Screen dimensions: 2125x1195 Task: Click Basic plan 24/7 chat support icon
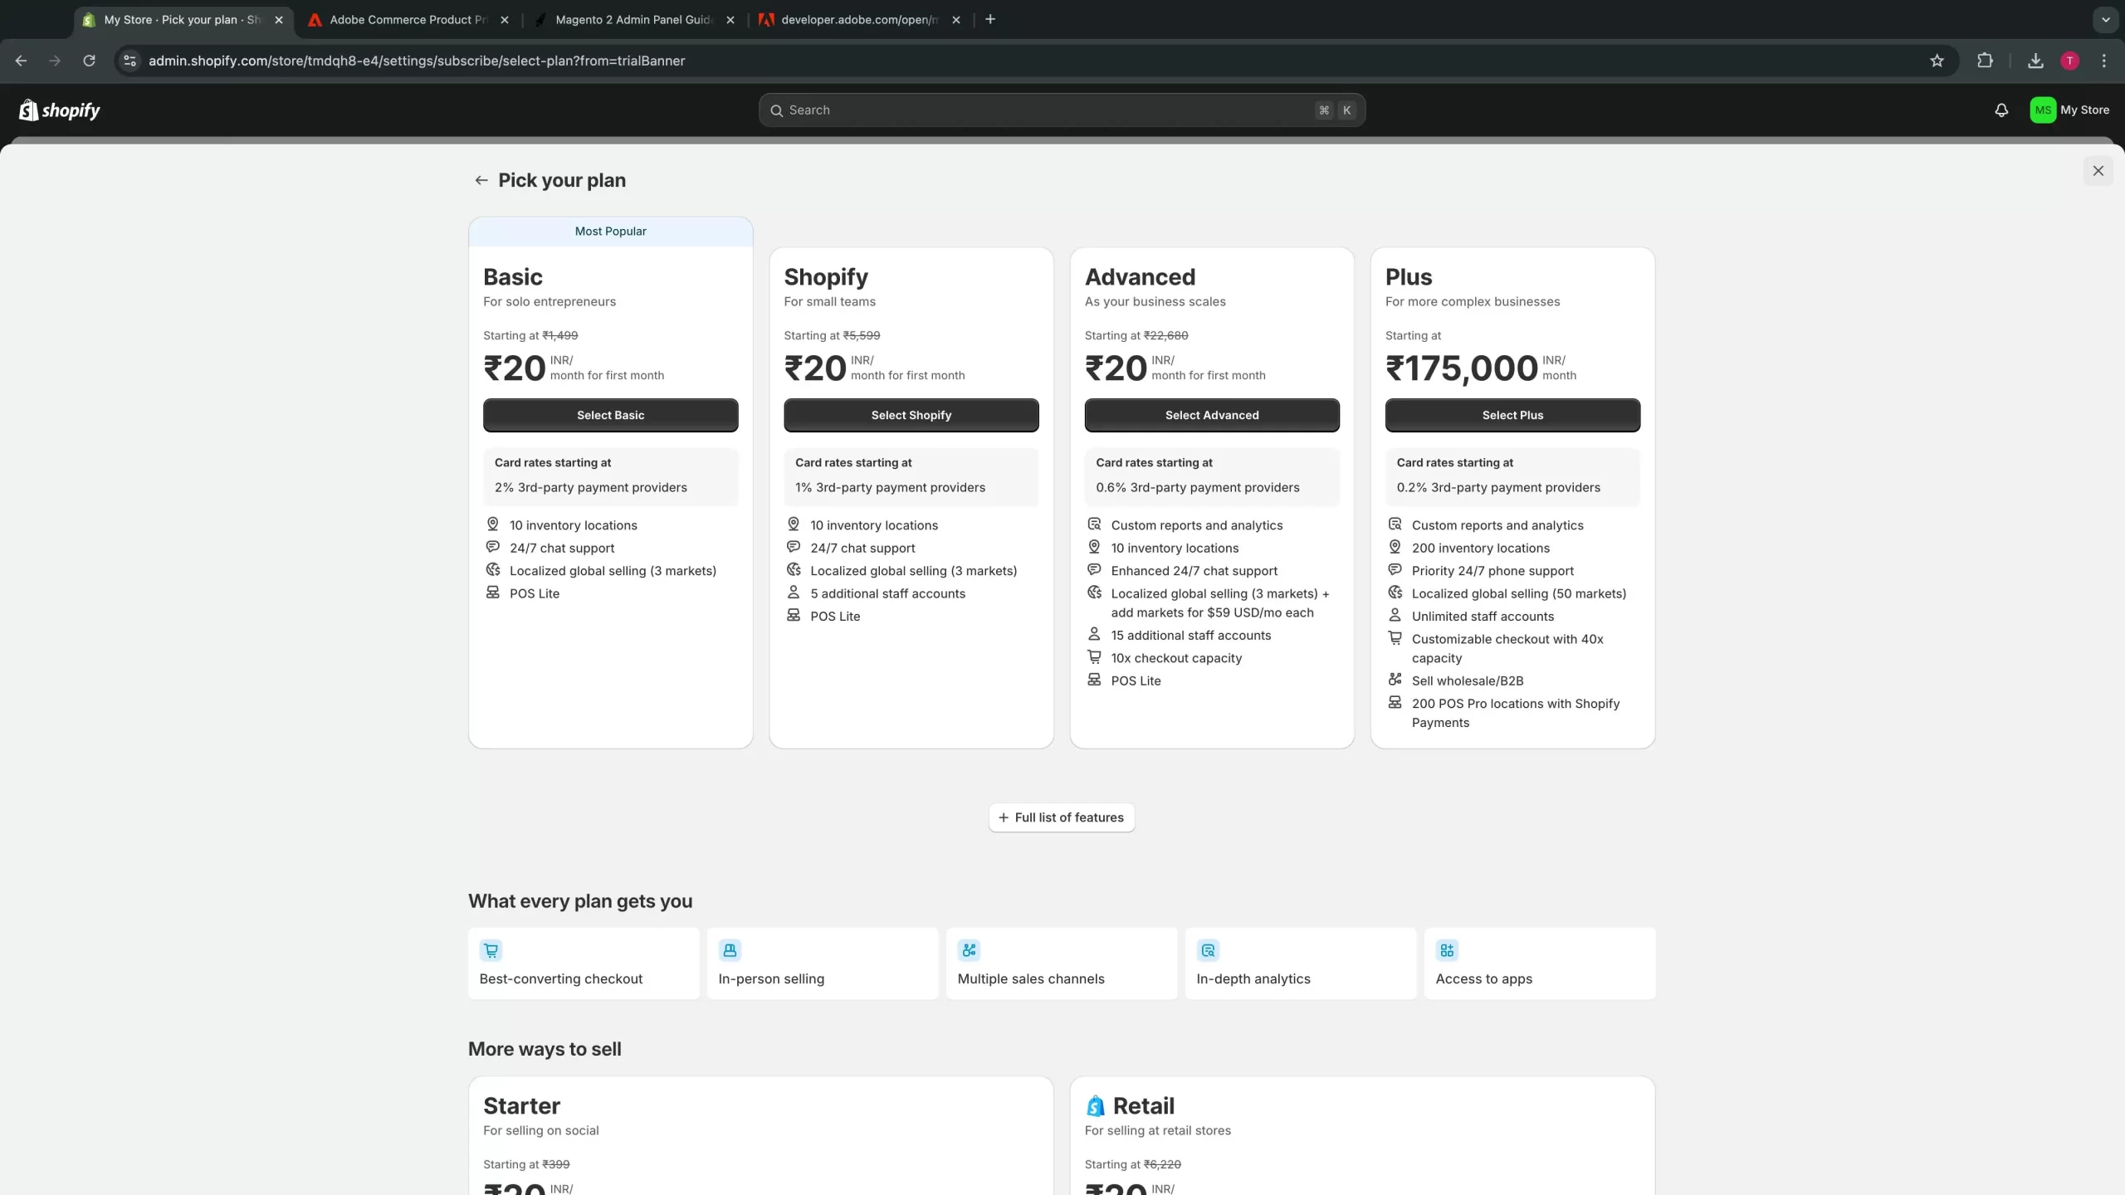coord(492,547)
